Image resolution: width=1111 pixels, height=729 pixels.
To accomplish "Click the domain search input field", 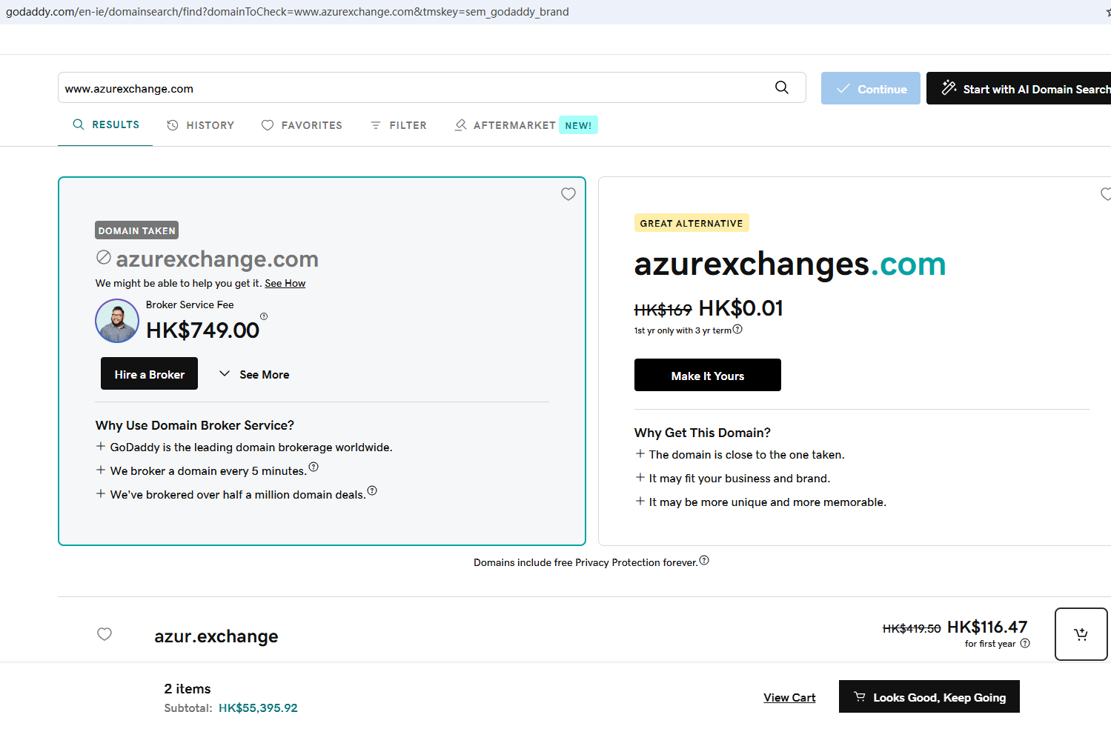I will (415, 88).
